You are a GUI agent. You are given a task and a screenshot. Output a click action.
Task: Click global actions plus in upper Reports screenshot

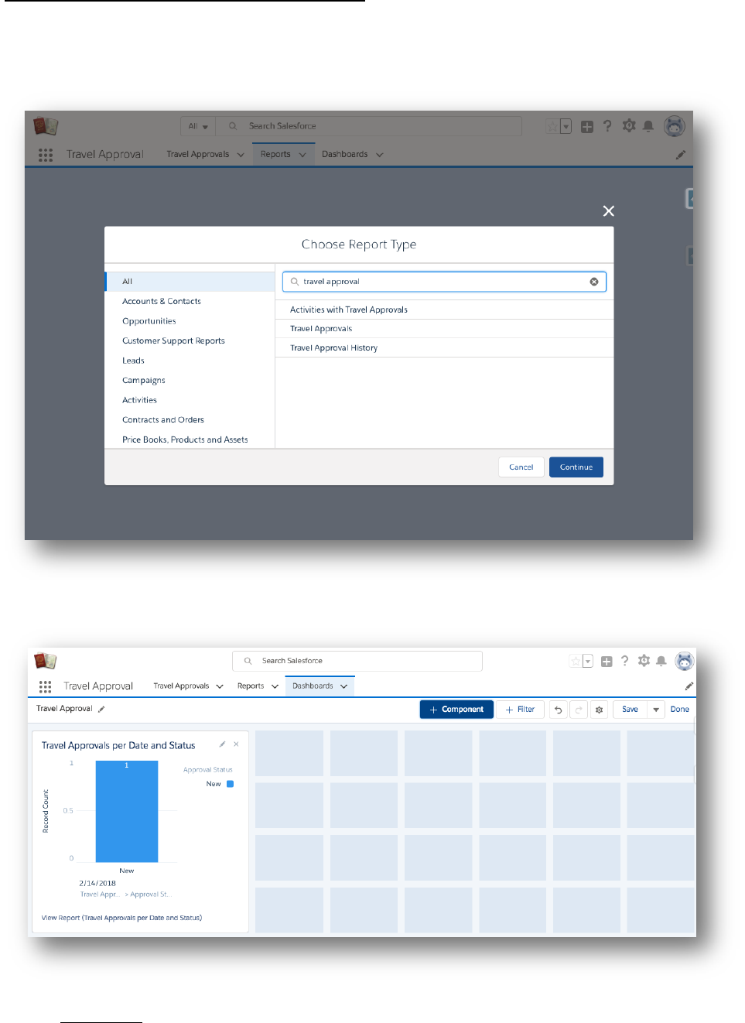pos(587,126)
